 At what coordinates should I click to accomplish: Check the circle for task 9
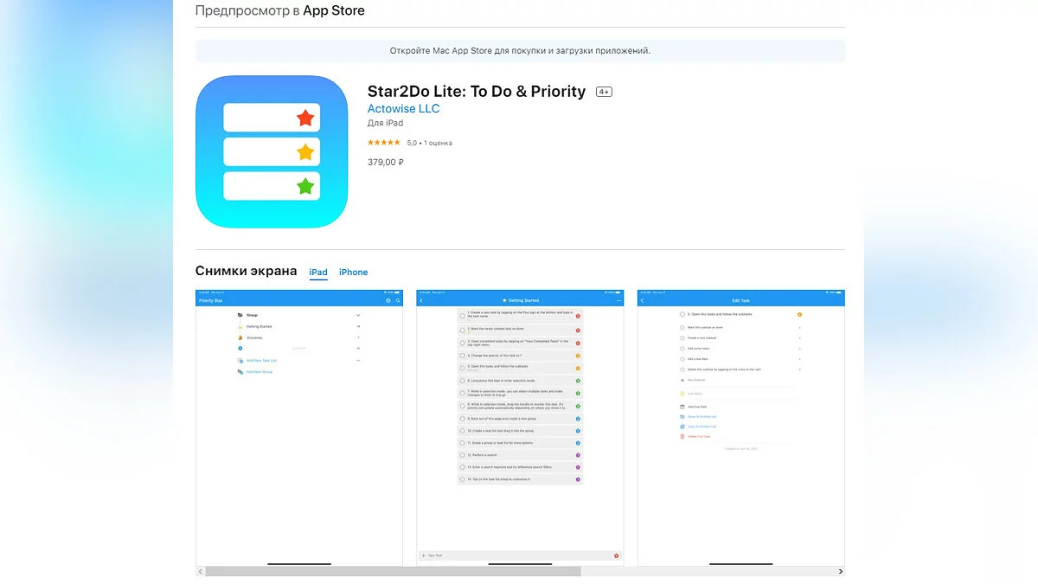click(463, 418)
